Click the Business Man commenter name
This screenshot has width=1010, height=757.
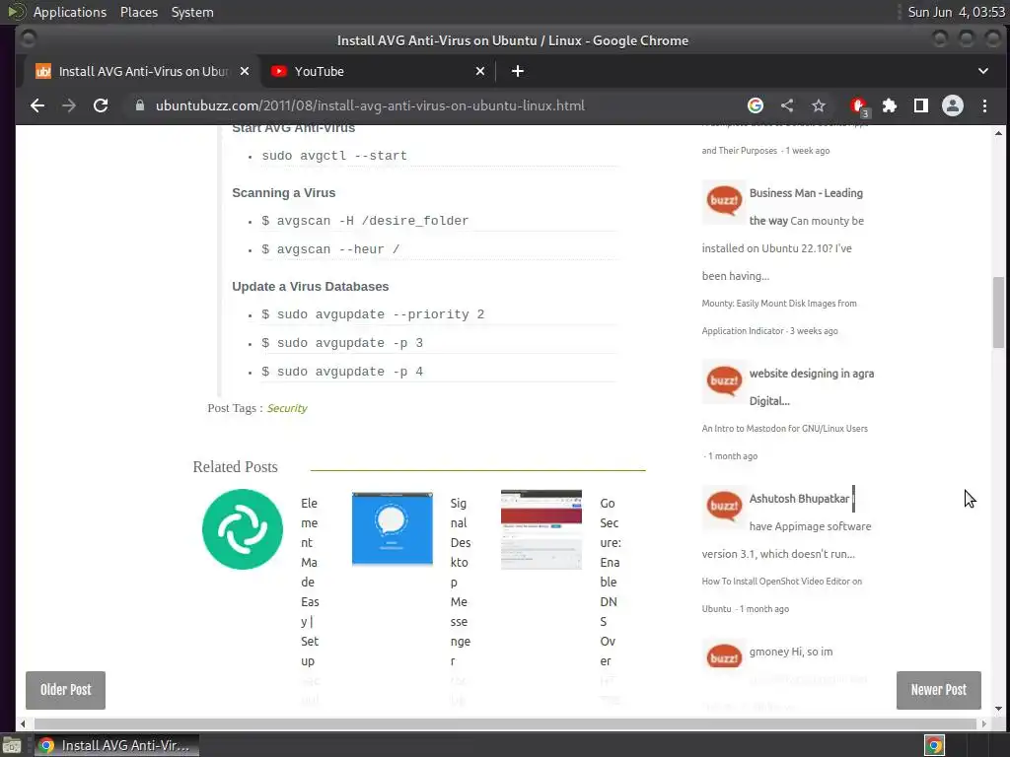click(x=806, y=207)
